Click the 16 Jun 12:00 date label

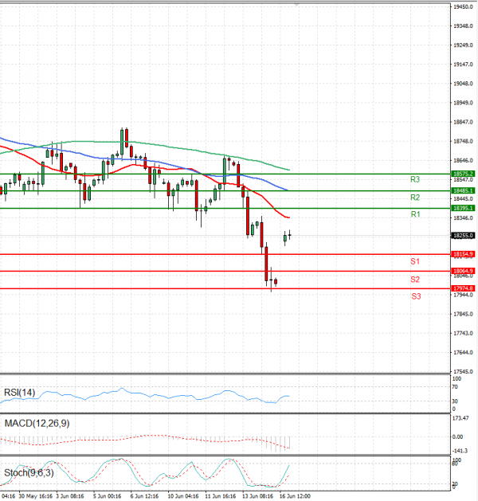(x=295, y=496)
